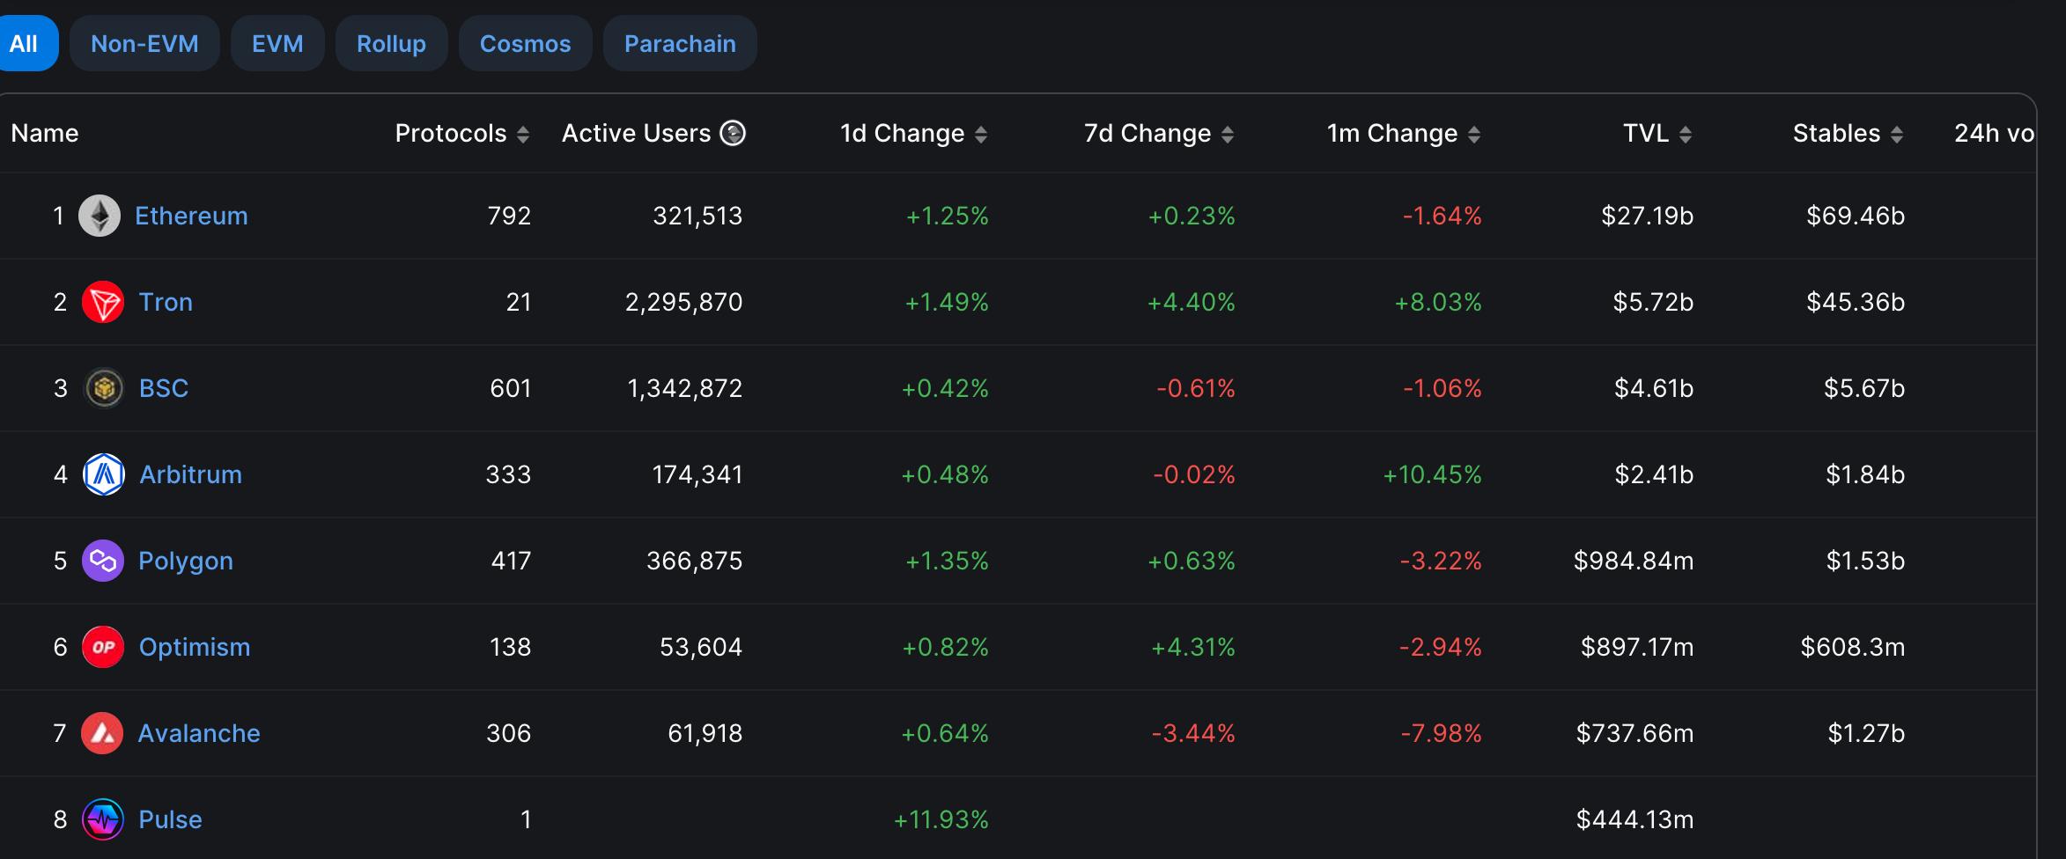Select the Non-EVM filter tab

coord(144,43)
